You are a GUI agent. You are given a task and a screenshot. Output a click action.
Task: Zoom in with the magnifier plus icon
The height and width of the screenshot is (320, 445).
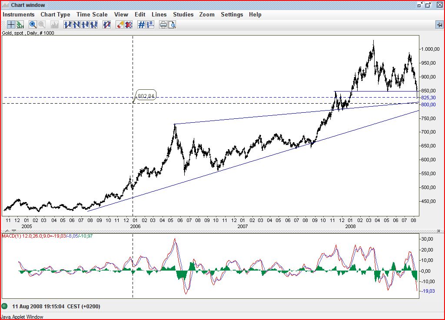(33, 25)
